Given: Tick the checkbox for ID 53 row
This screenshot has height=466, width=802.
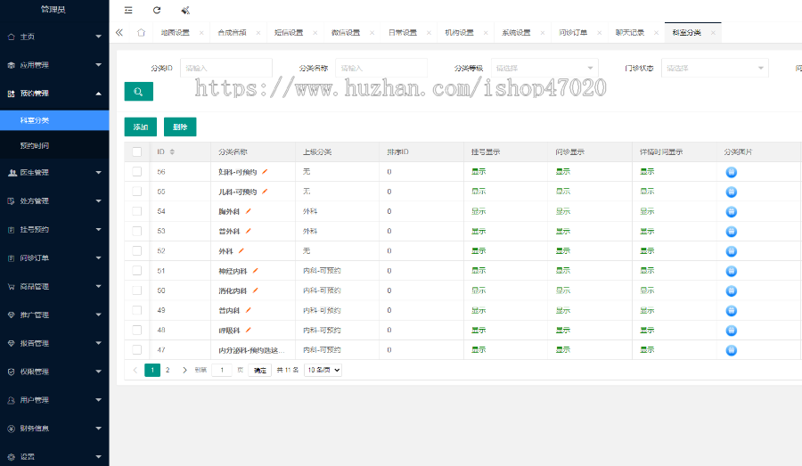Looking at the screenshot, I should tap(137, 231).
